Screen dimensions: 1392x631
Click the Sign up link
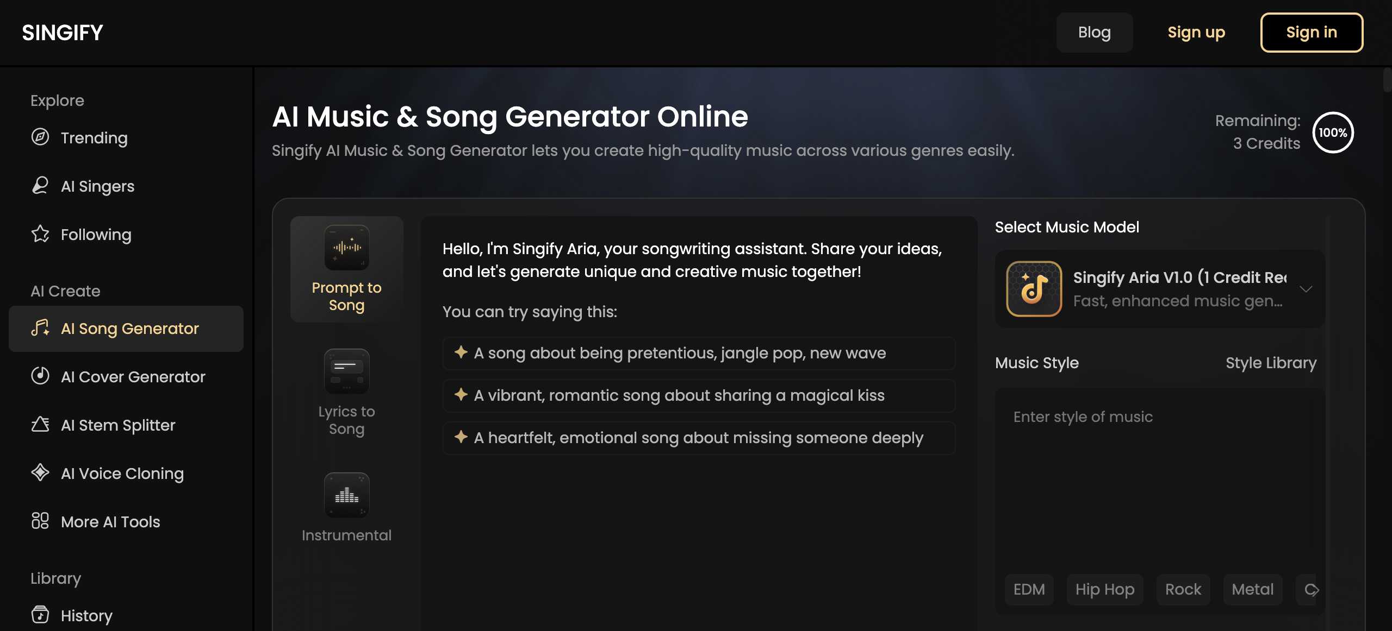(x=1196, y=33)
